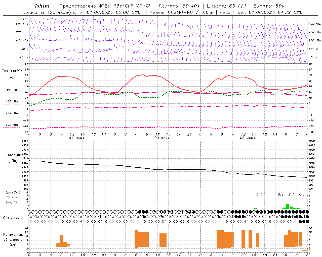
Task: Click the "Осадки" precipitation label
Action: [x=13, y=197]
